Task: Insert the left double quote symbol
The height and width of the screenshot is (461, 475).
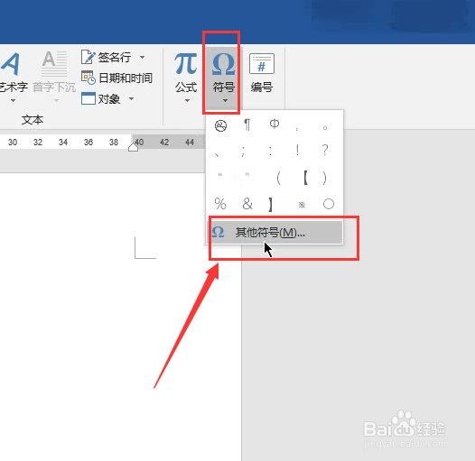Action: (x=220, y=175)
